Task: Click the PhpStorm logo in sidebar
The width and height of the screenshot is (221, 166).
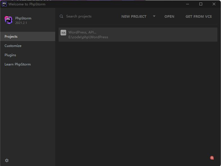Action: coord(8,20)
